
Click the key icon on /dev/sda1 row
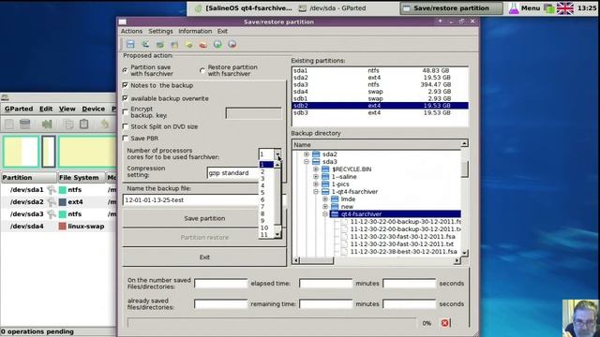(x=52, y=189)
